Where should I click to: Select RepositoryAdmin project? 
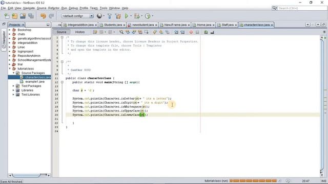[29, 56]
